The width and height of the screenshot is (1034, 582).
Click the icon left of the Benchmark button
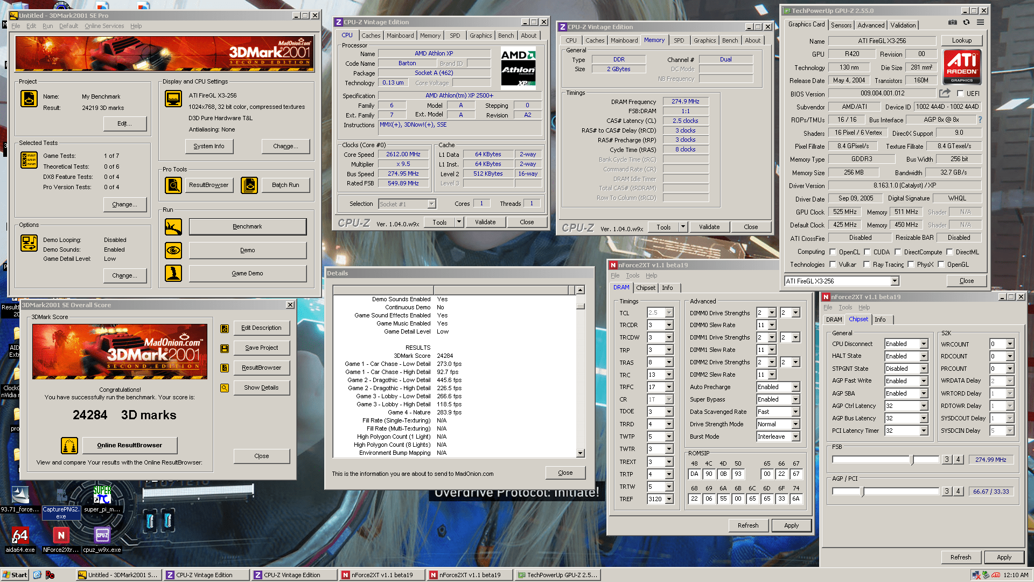[x=173, y=227]
